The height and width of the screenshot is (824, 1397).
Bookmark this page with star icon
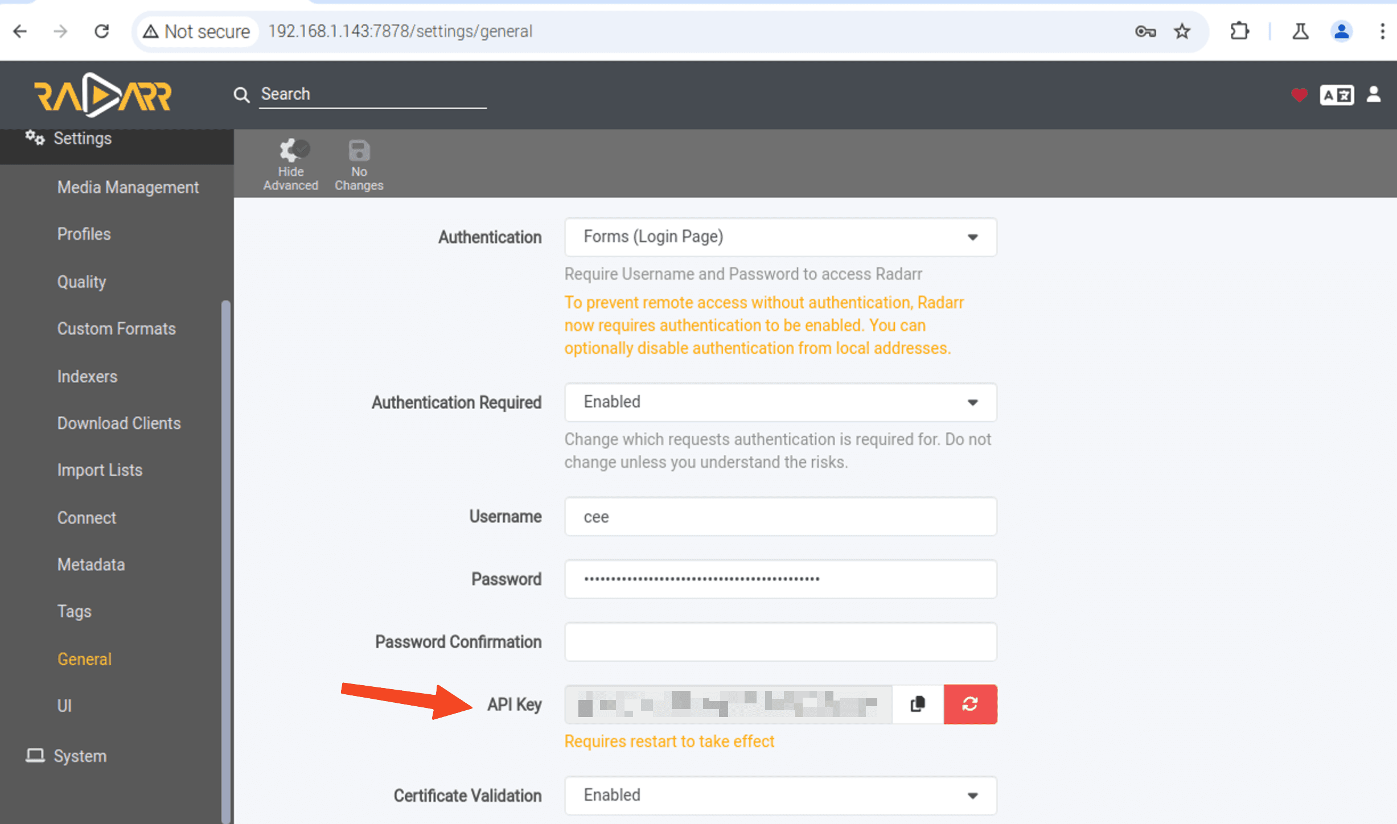(1182, 31)
